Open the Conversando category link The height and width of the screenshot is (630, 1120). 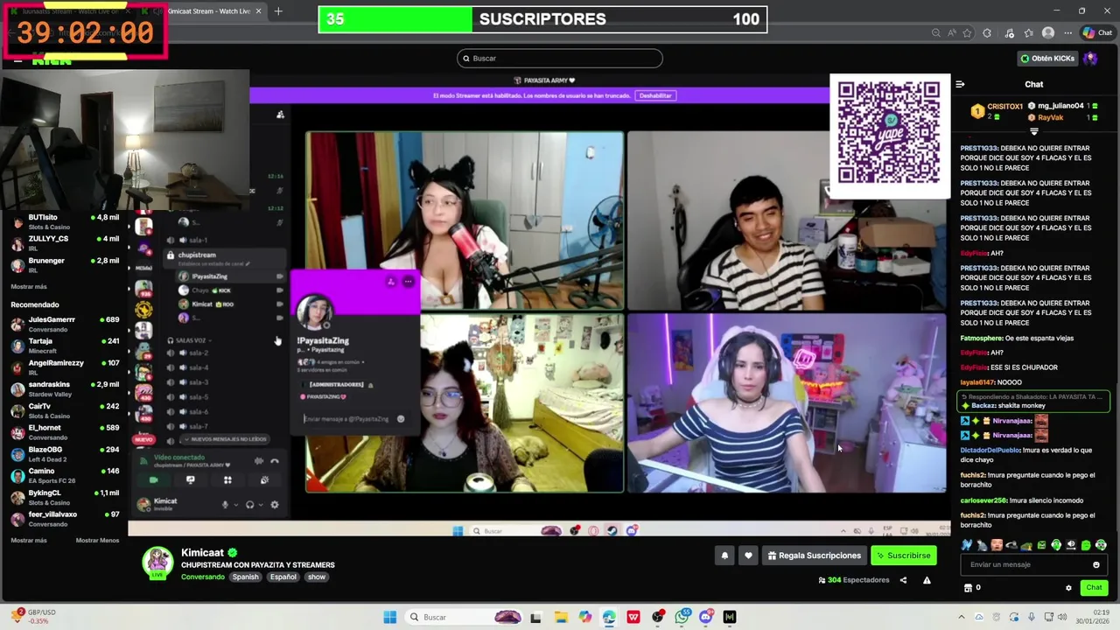(x=203, y=577)
